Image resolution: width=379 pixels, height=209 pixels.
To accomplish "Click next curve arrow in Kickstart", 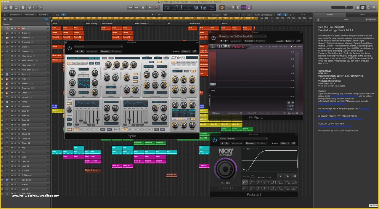I will pos(288,176).
